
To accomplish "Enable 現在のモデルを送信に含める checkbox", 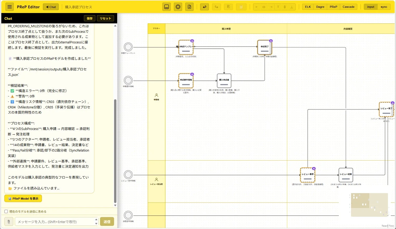I will [x=6, y=212].
